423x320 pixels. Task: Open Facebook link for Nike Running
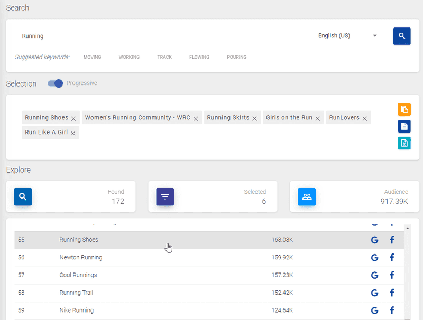tap(392, 310)
